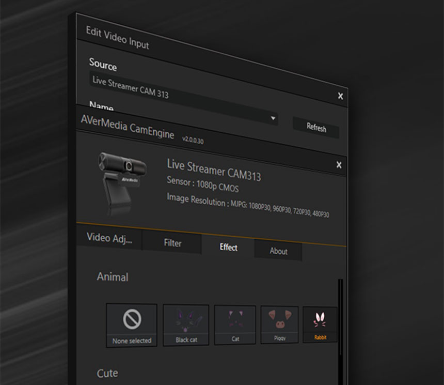Close the AVerMedia CamEngine panel
444x385 pixels.
click(x=339, y=165)
